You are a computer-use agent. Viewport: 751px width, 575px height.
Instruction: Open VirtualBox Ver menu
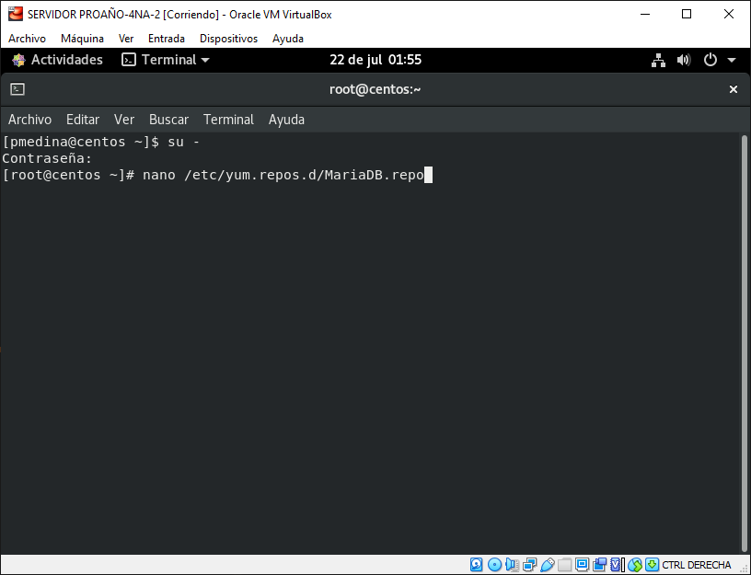coord(126,39)
